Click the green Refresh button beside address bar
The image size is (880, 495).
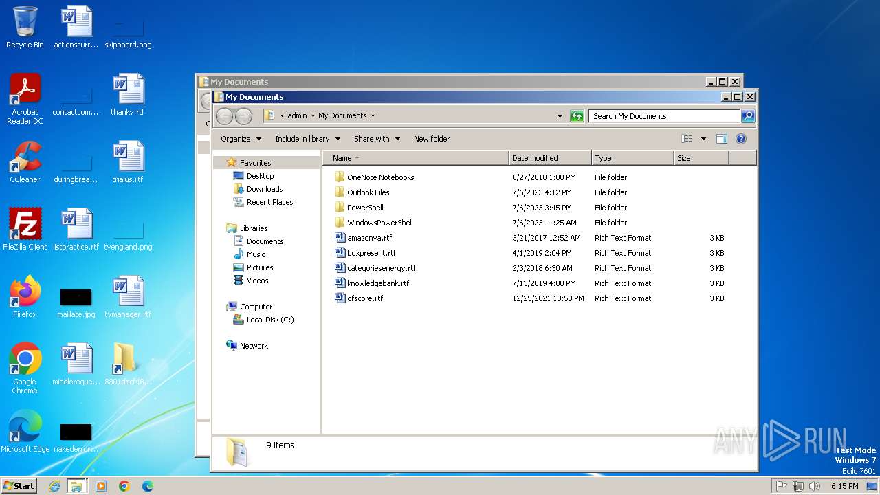tap(577, 116)
